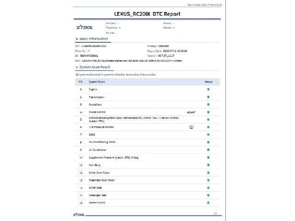Click the SN serial number value

point(89,56)
